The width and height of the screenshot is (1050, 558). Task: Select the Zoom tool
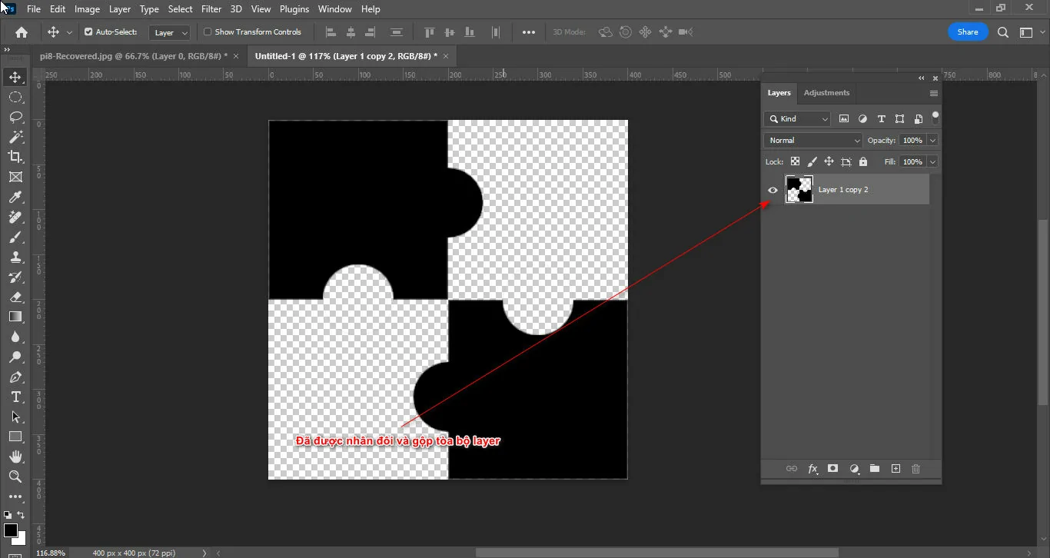point(14,477)
